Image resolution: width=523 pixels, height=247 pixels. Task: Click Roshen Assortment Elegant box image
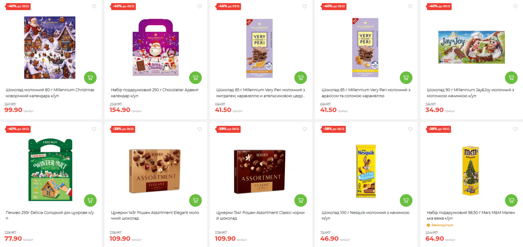(155, 171)
